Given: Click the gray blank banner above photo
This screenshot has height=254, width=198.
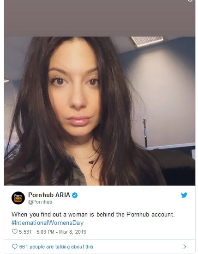Looking at the screenshot, I should [x=100, y=18].
